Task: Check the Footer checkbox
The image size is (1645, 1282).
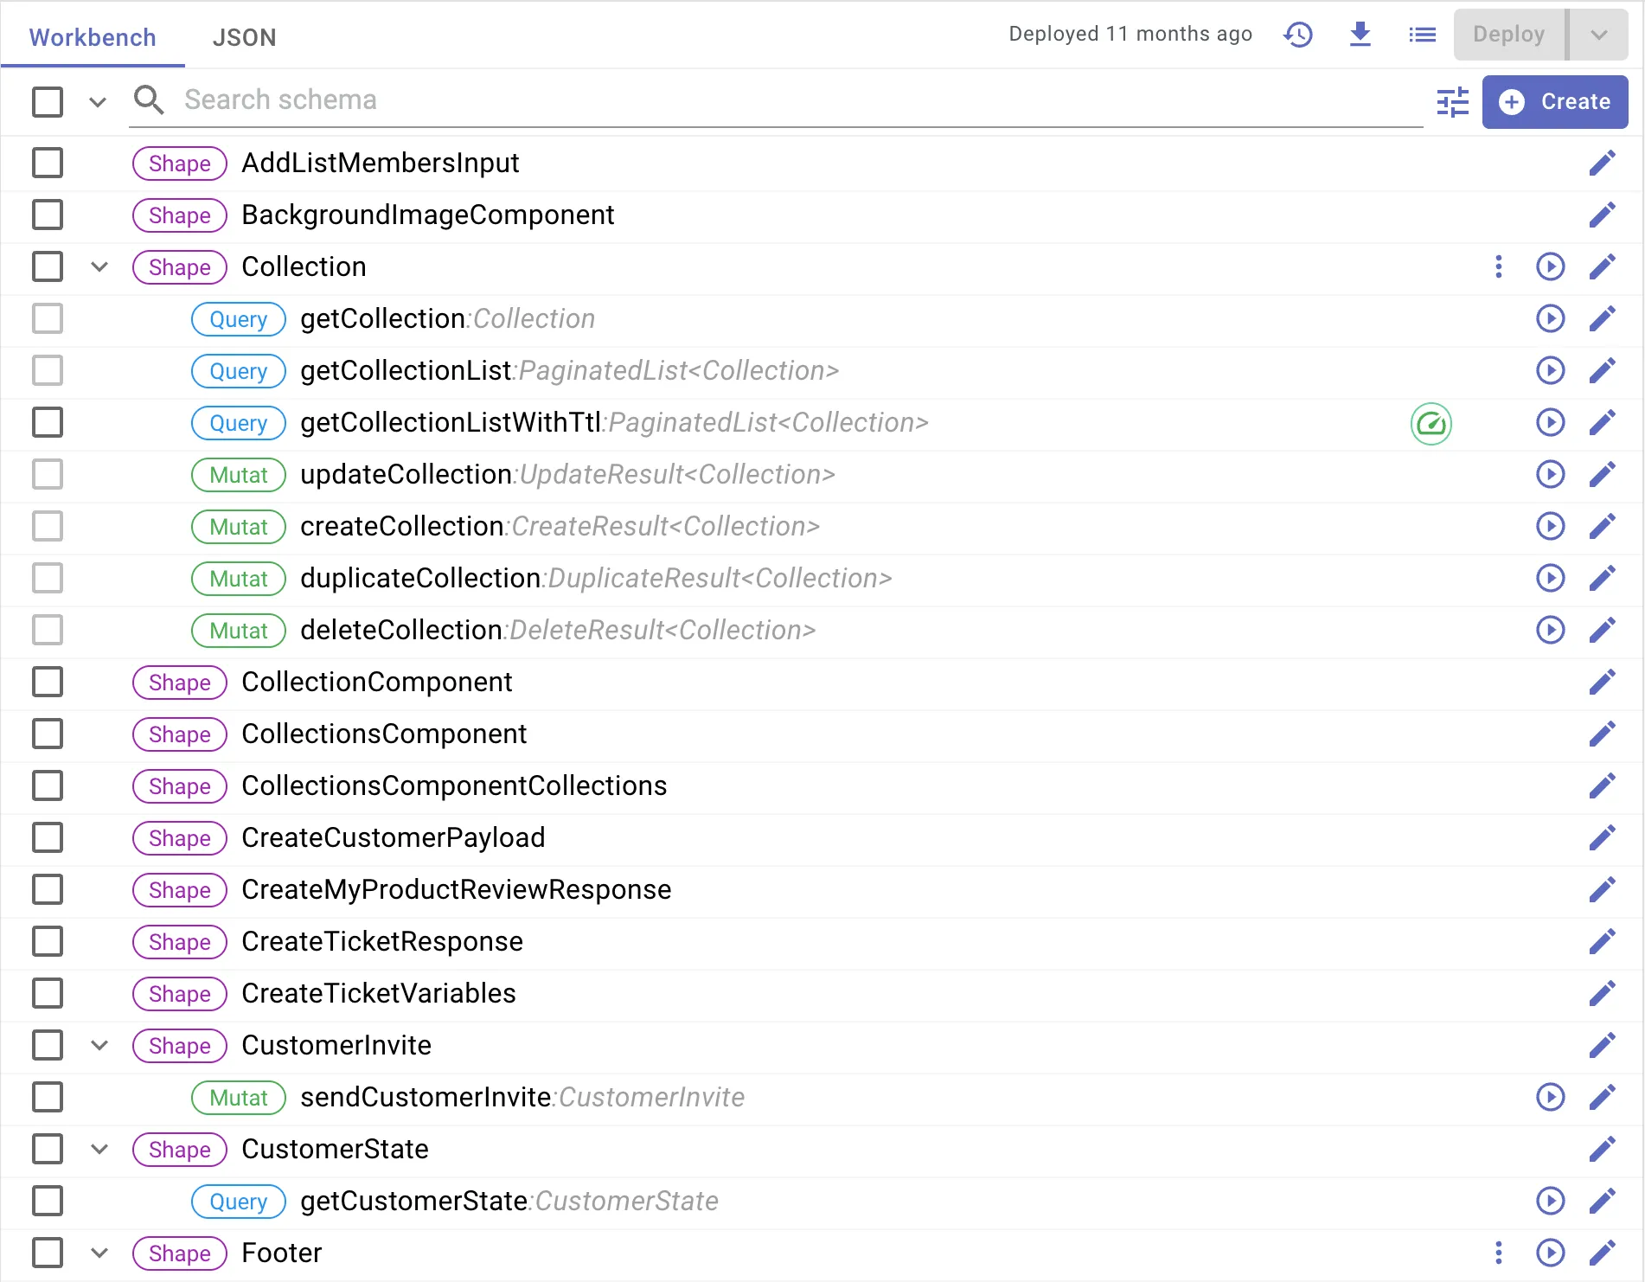Action: pos(48,1253)
